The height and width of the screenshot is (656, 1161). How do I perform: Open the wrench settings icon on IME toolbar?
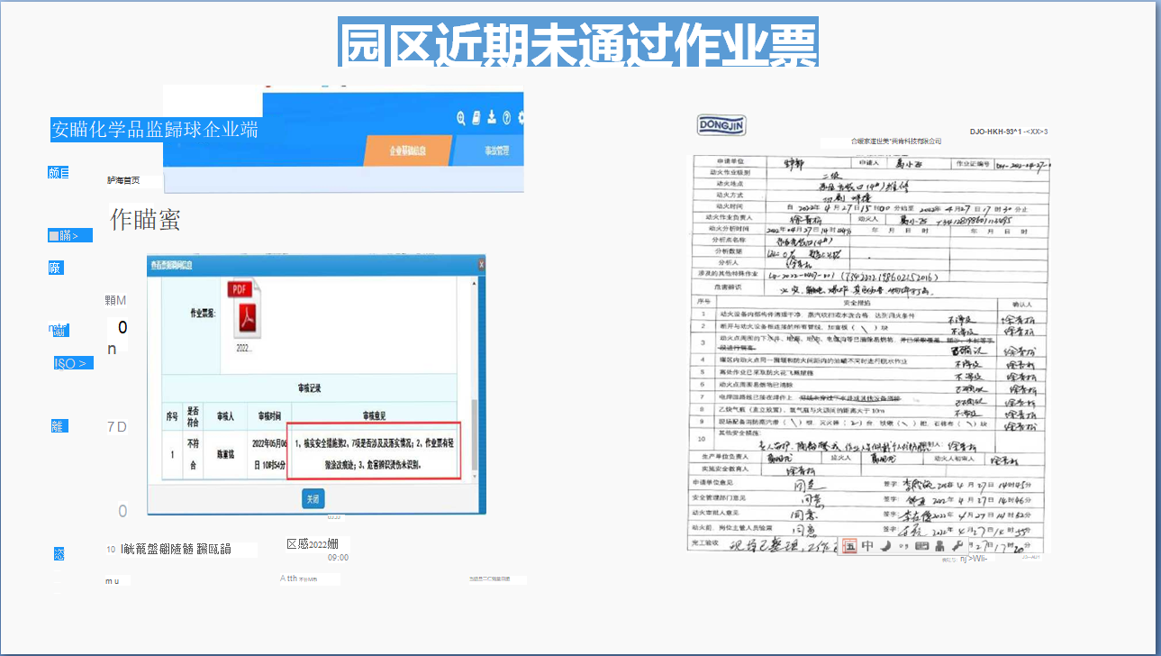point(957,546)
